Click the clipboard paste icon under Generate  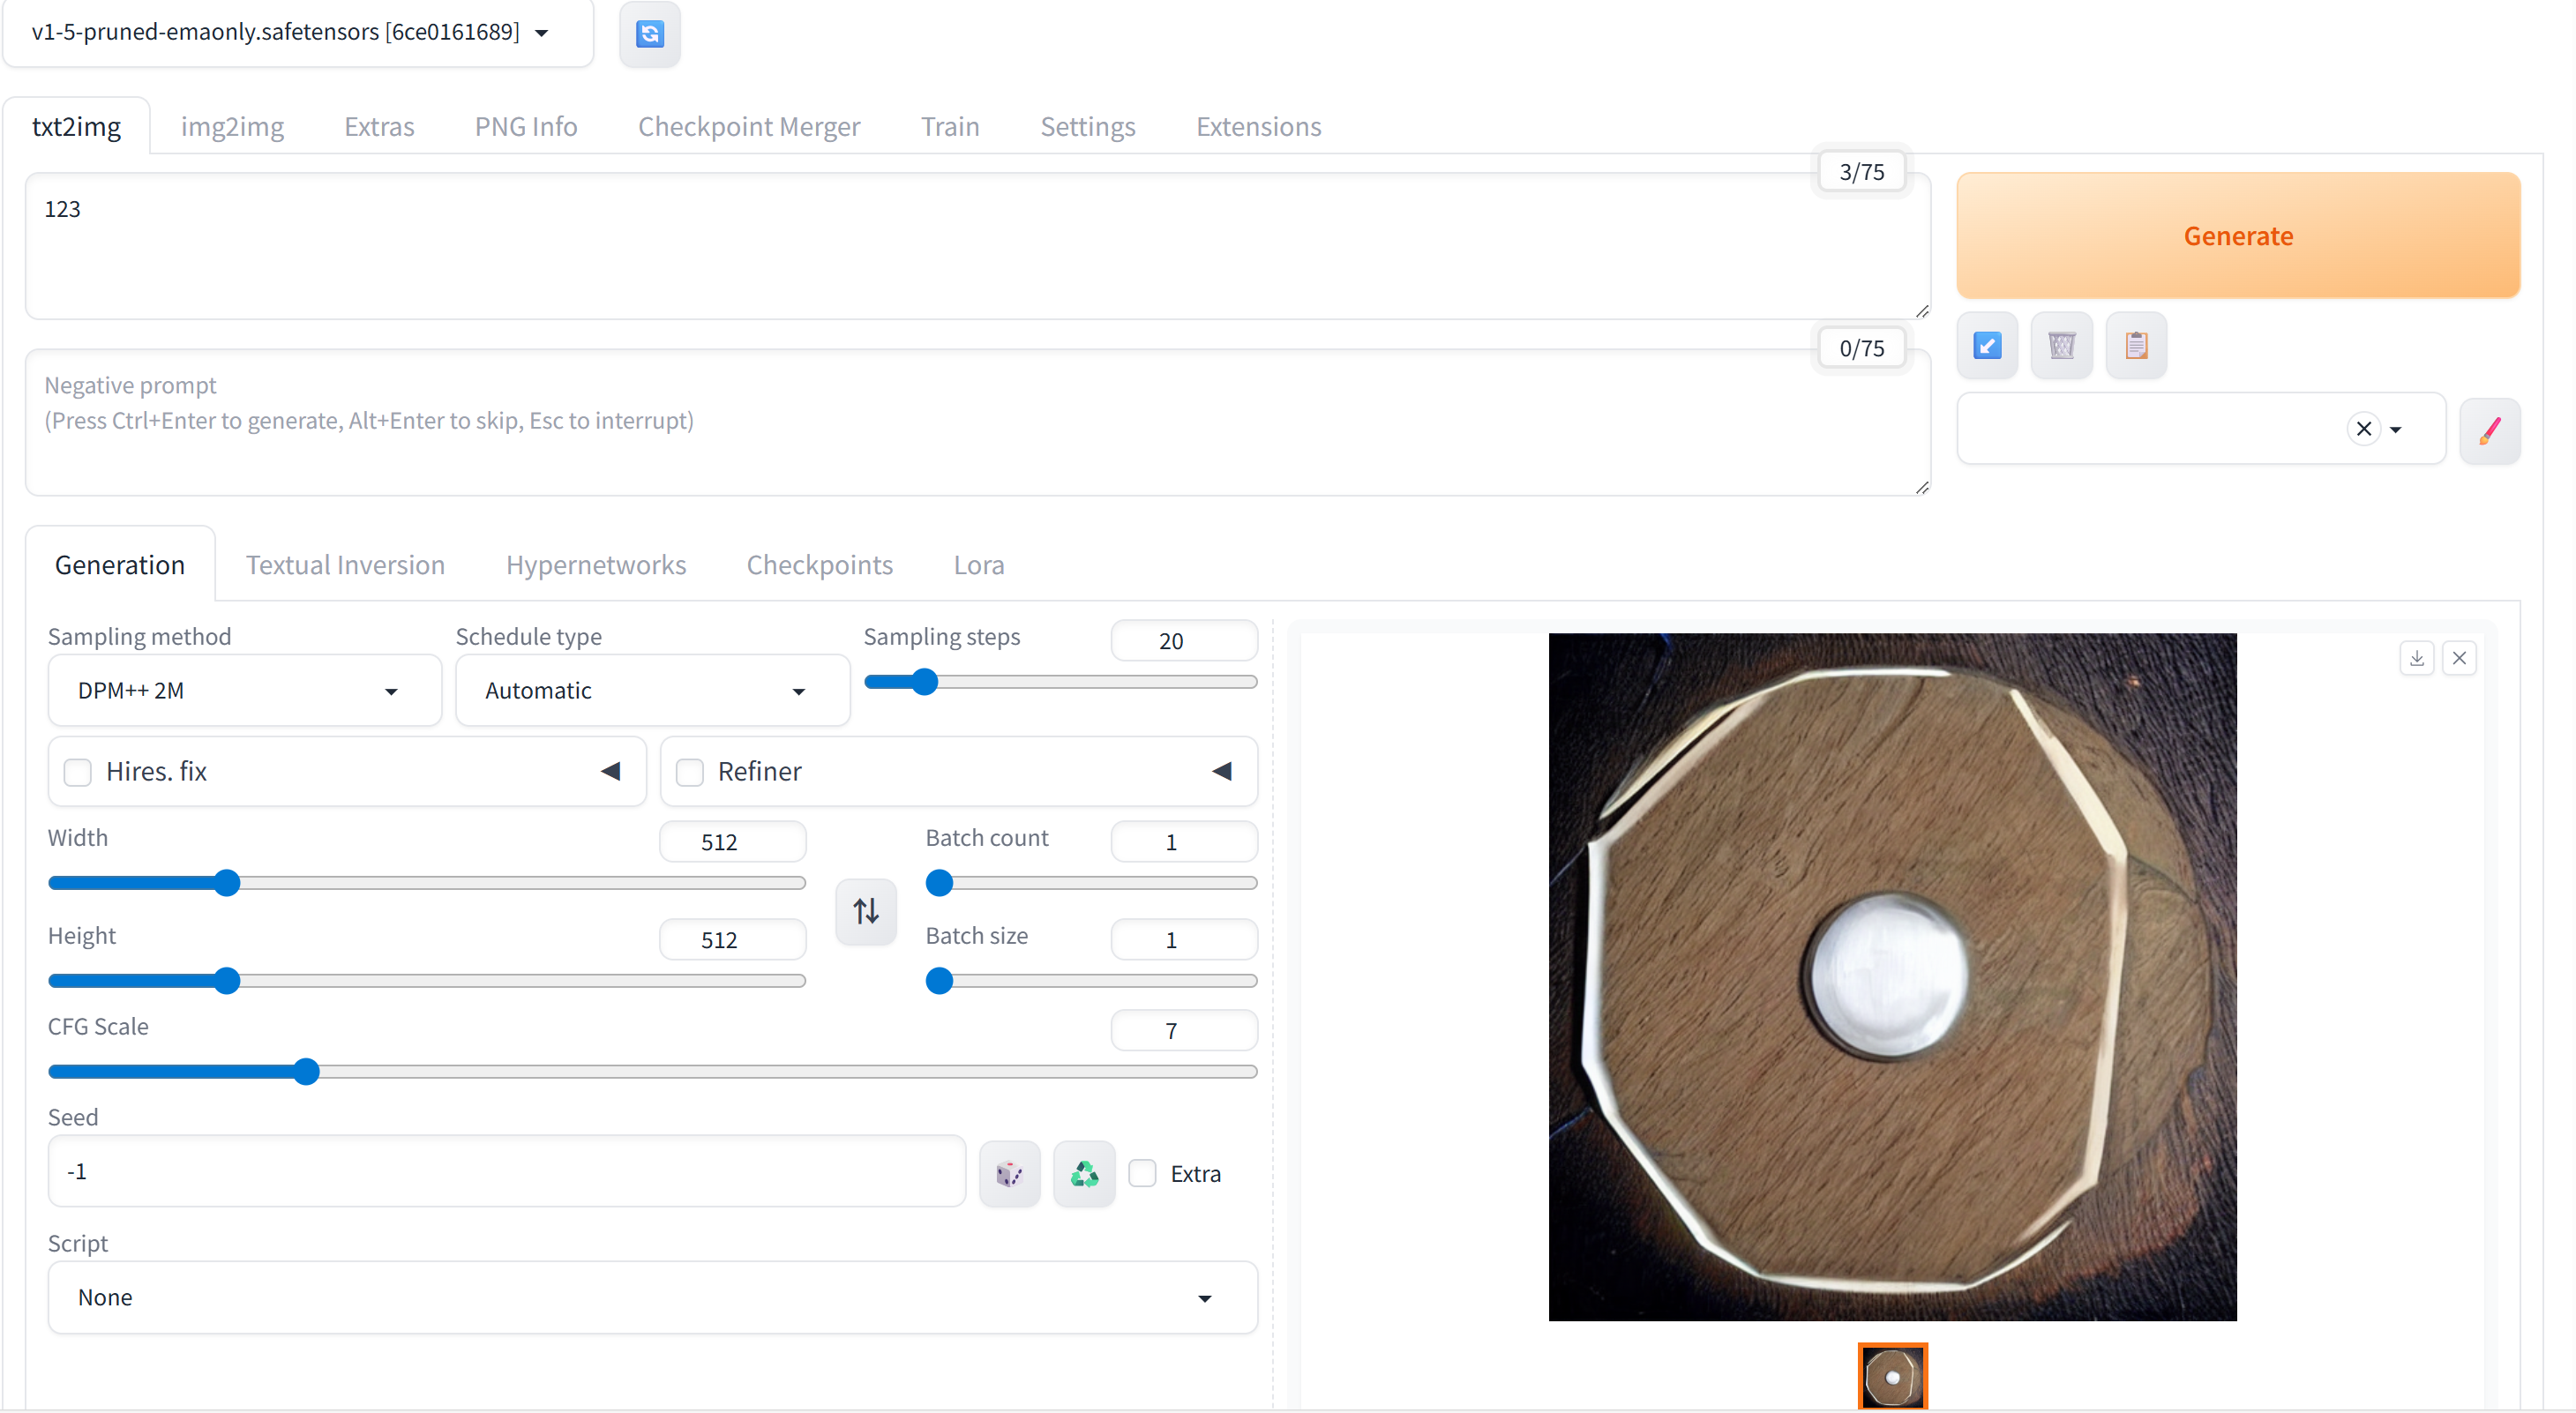coord(2137,345)
